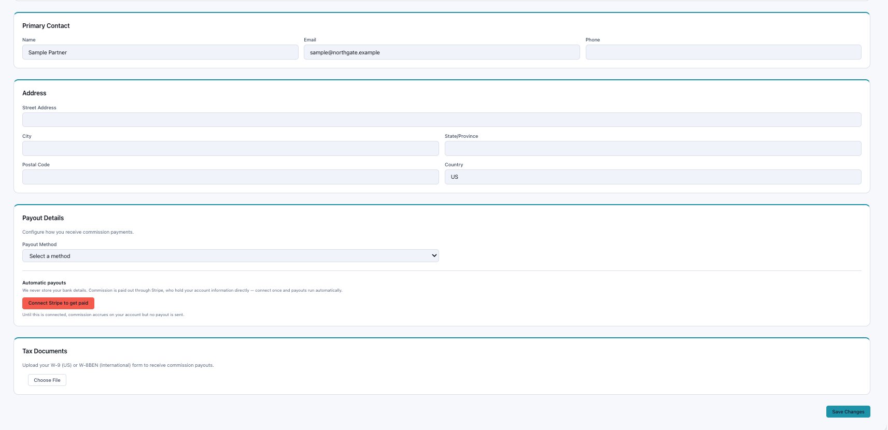Image resolution: width=888 pixels, height=430 pixels.
Task: Open the Payout Method dropdown
Action: pos(231,256)
